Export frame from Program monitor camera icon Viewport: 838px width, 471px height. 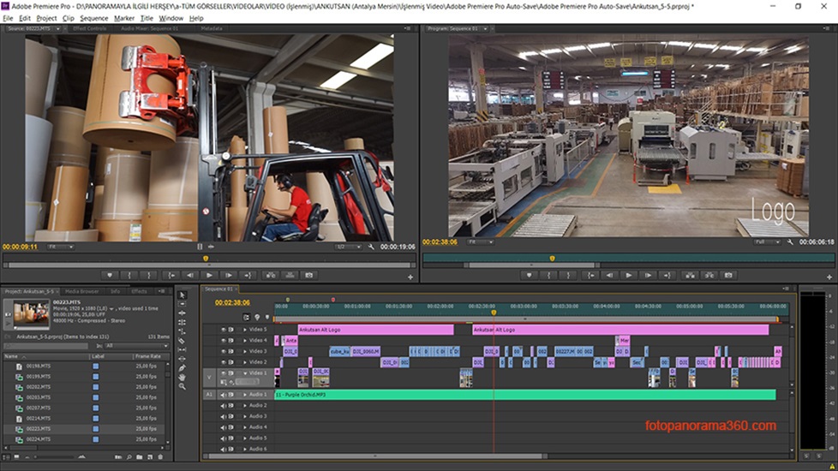pos(728,276)
